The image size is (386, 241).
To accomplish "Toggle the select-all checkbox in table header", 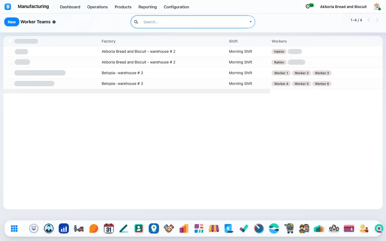I will coord(10,41).
